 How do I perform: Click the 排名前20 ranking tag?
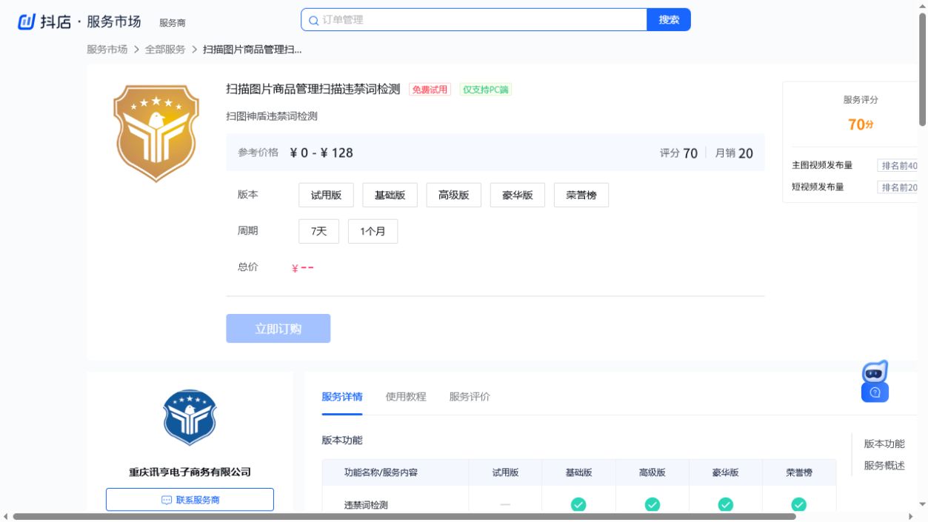(899, 187)
